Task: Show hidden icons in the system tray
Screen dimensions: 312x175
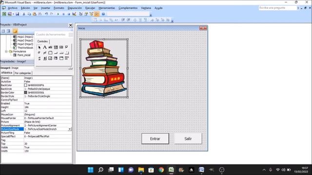Action: (x=264, y=170)
